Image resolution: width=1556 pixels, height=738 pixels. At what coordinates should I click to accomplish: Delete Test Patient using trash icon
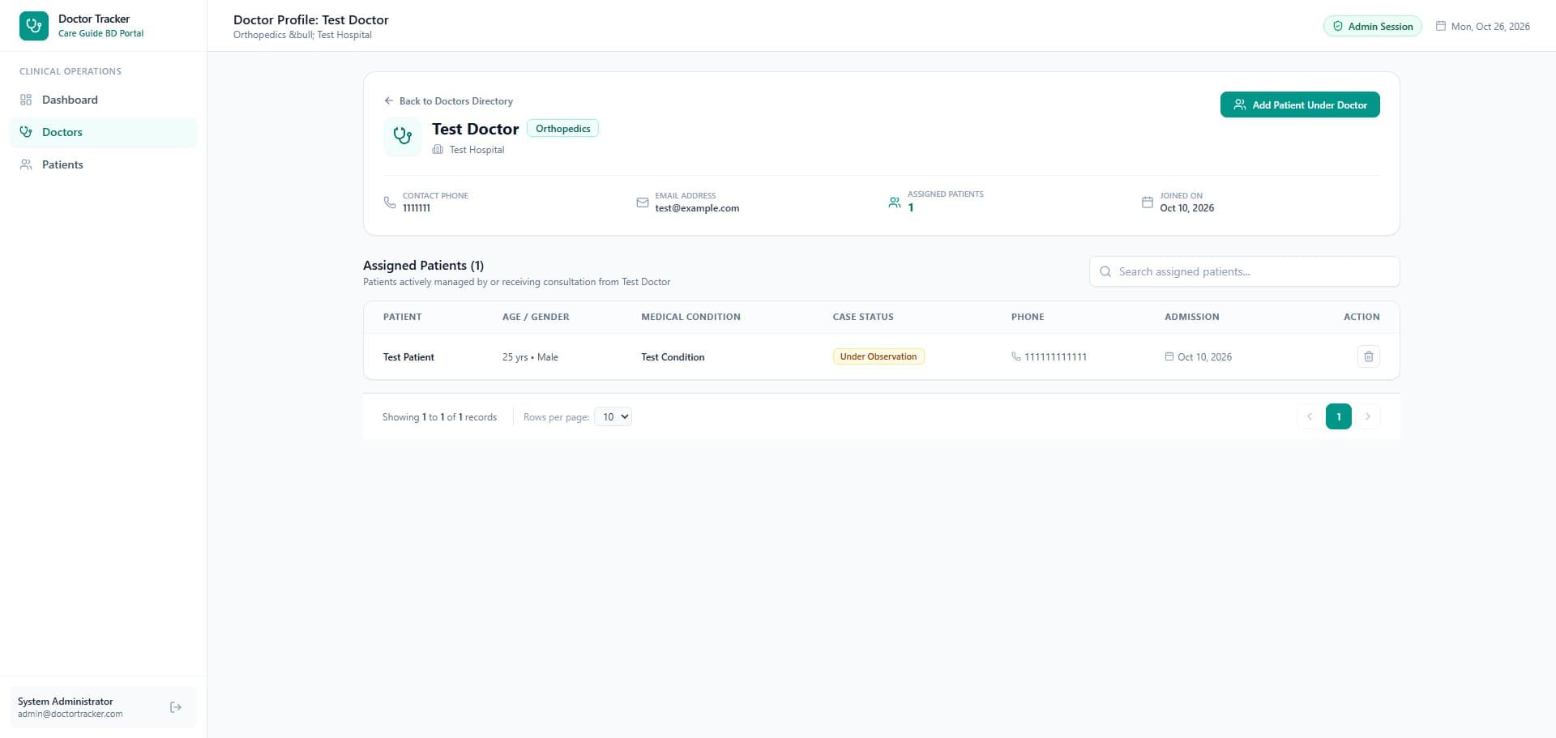[1369, 356]
